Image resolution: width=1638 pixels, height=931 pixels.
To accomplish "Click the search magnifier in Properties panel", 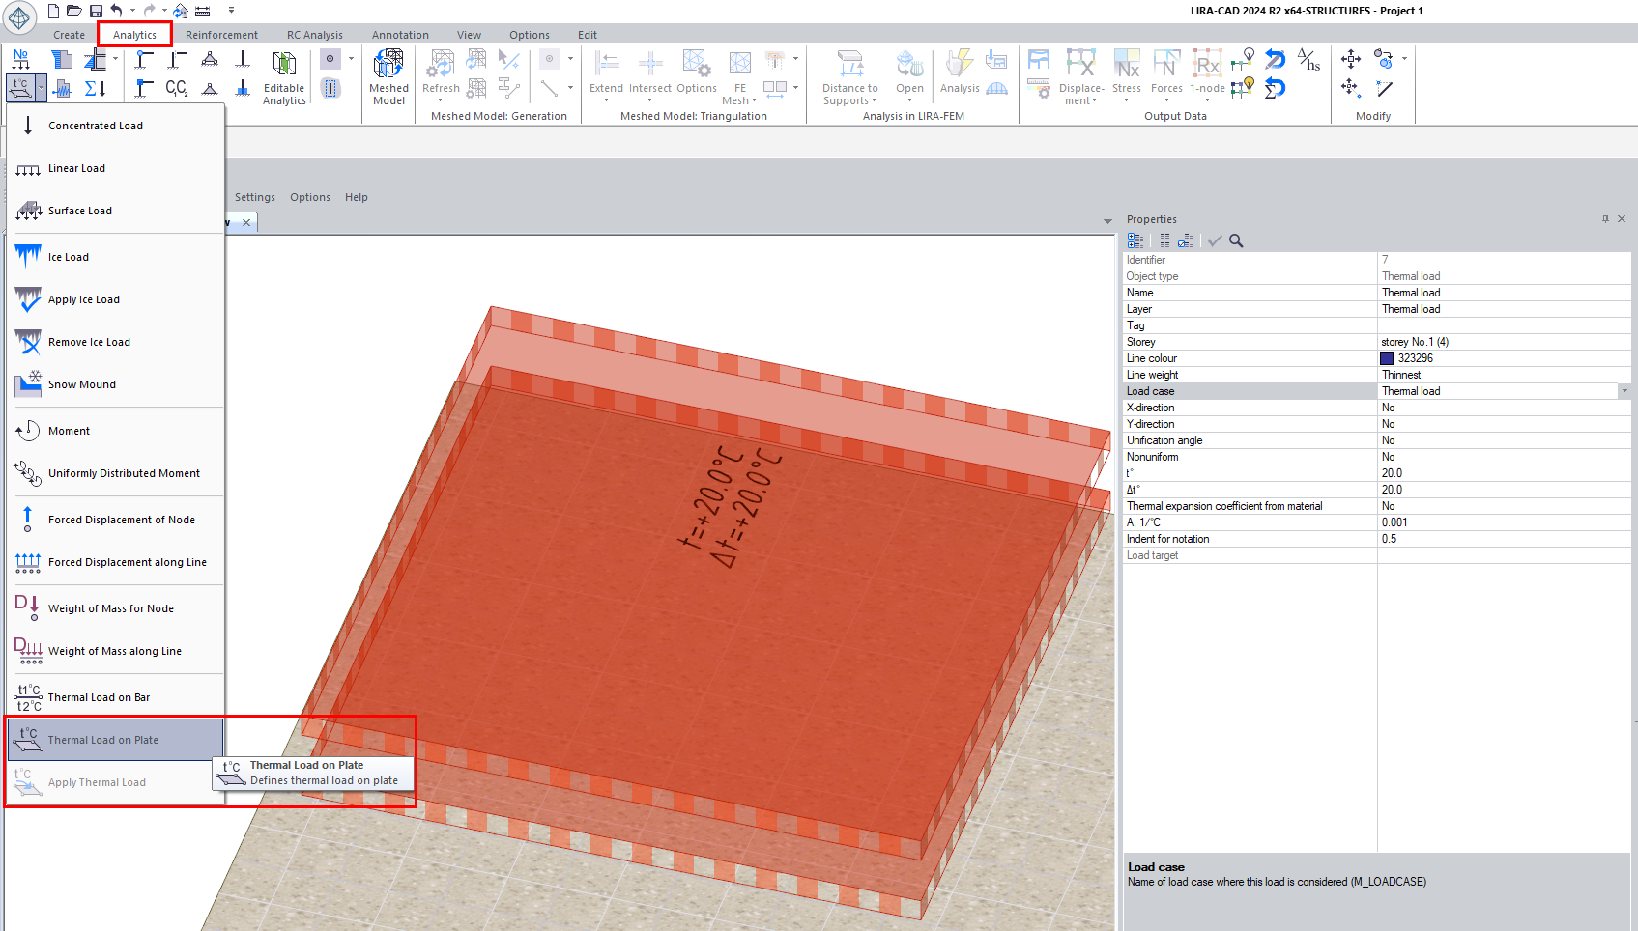I will (x=1236, y=240).
